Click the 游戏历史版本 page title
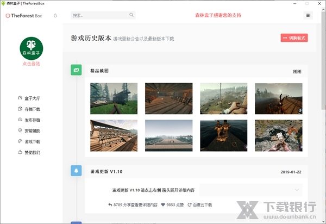This screenshot has height=224, width=326. coord(91,38)
